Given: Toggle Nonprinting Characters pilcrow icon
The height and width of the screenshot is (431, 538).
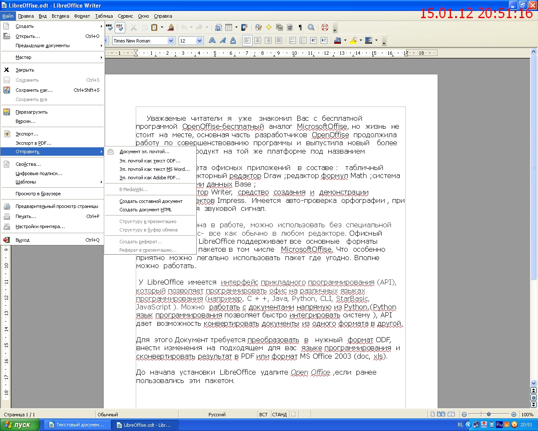Looking at the screenshot, I should [300, 27].
